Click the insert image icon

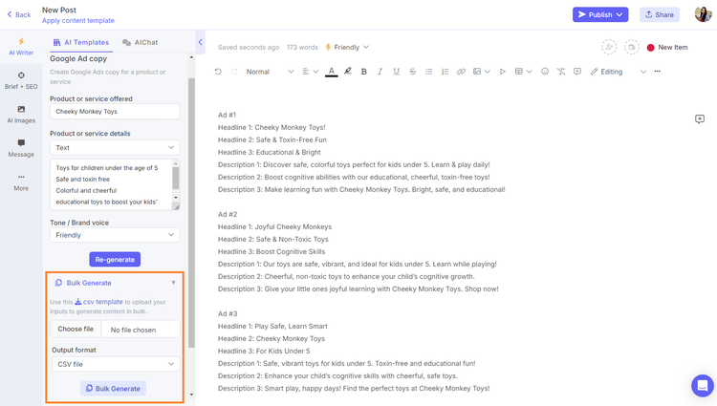coord(477,72)
